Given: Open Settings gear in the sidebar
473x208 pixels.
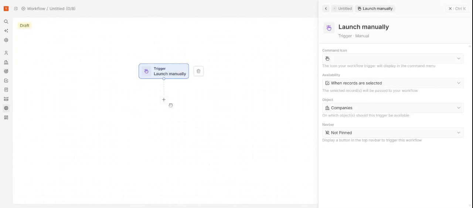Looking at the screenshot, I should click(6, 40).
